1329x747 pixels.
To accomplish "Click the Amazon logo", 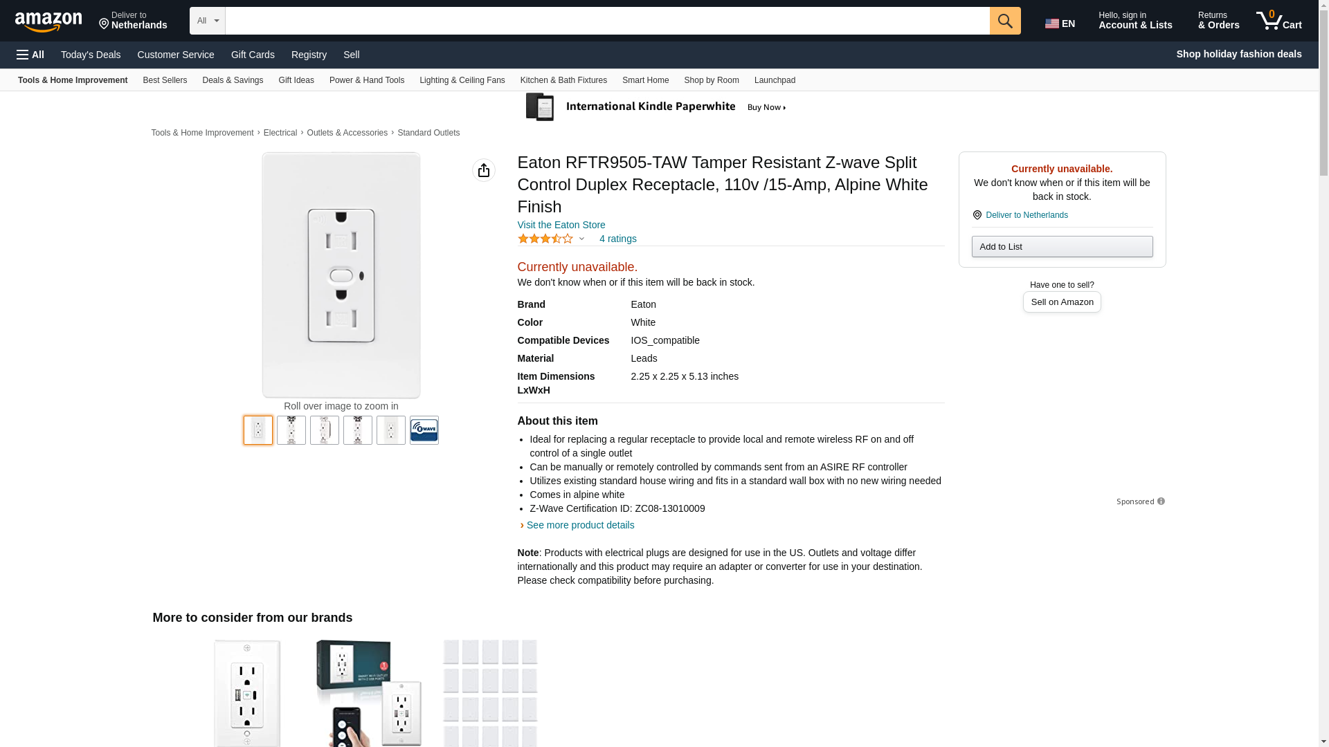I will pyautogui.click(x=48, y=21).
